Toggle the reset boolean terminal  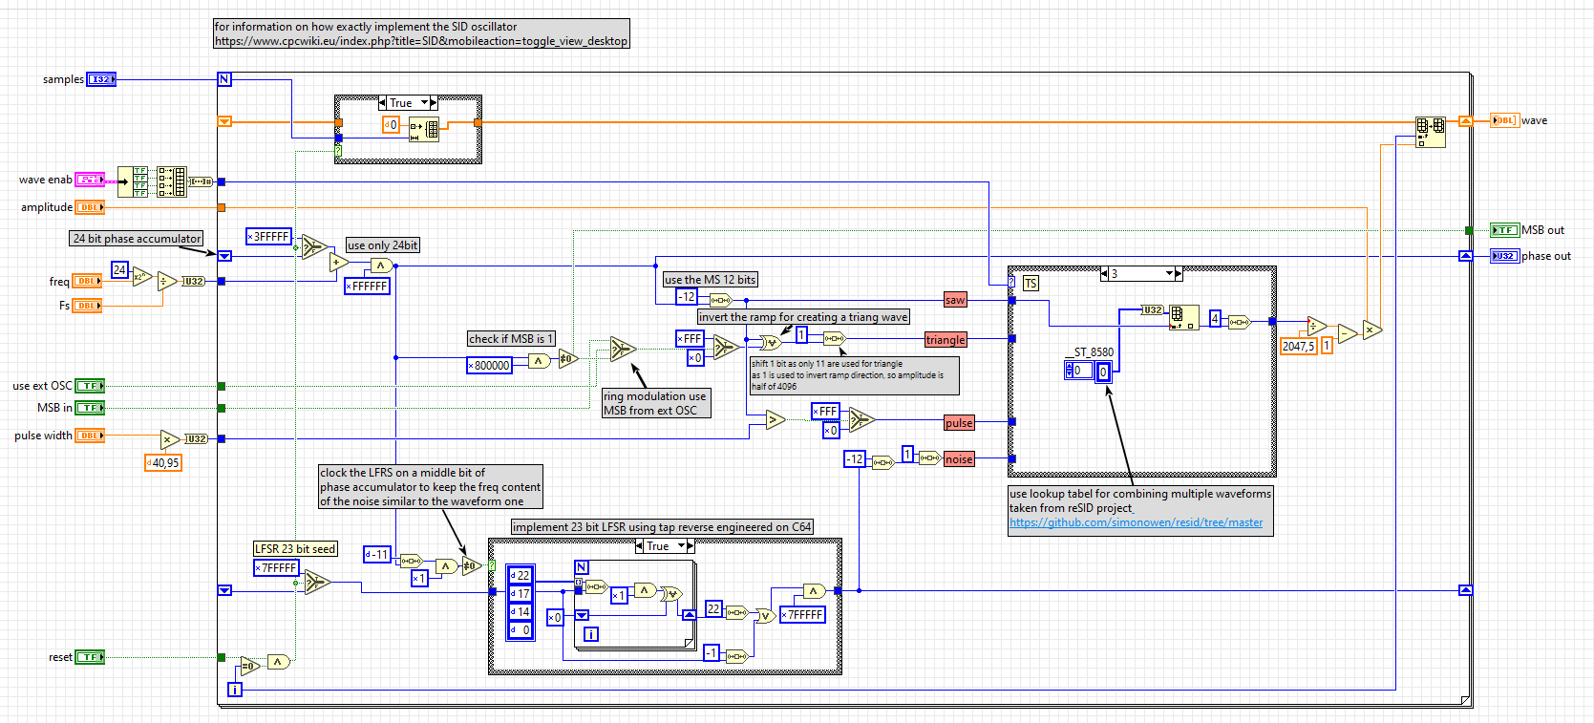(x=90, y=657)
